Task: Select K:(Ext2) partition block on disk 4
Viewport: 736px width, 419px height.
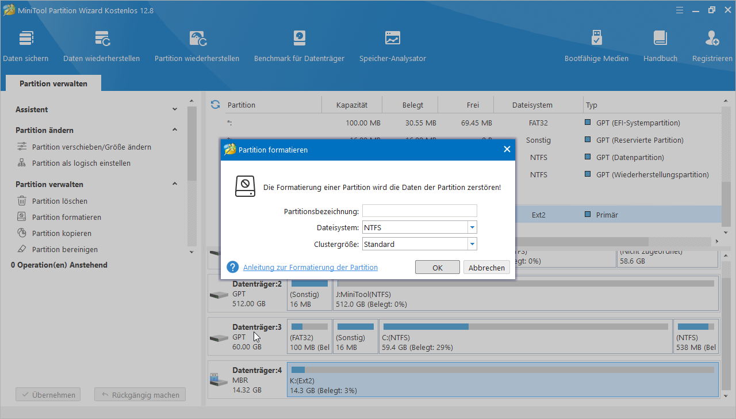Action: tap(503, 380)
